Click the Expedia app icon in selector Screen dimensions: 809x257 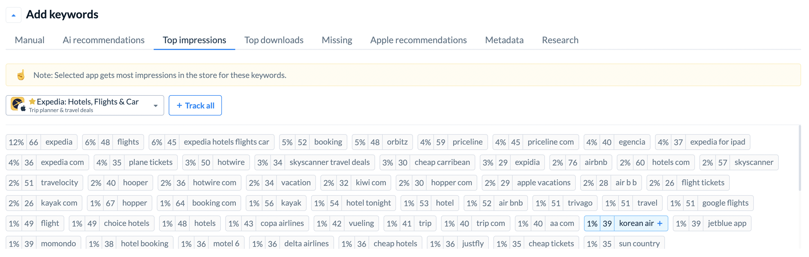tap(18, 104)
